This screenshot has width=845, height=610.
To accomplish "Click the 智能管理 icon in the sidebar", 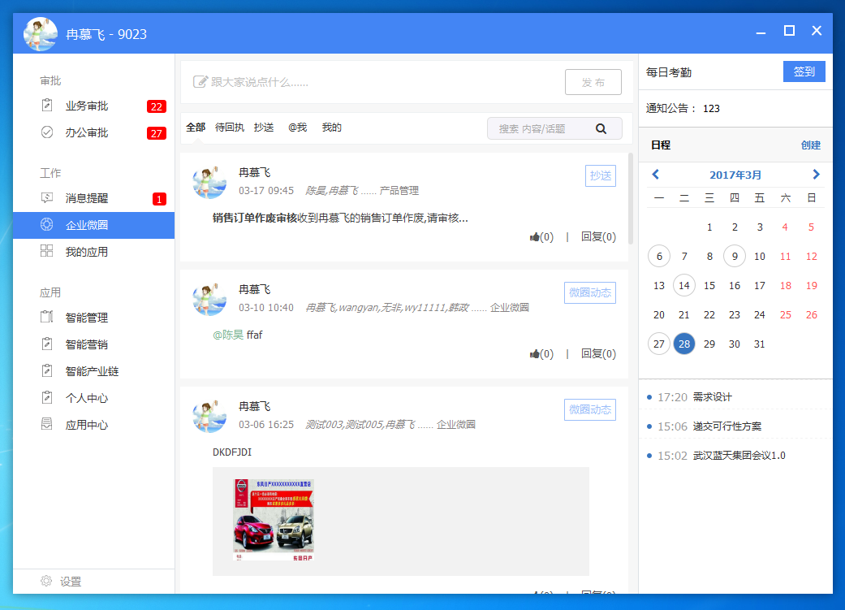I will click(47, 317).
